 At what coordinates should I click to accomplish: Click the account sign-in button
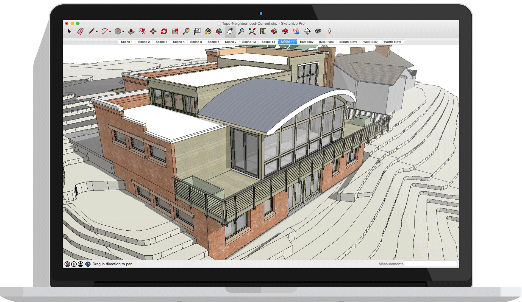pyautogui.click(x=80, y=264)
